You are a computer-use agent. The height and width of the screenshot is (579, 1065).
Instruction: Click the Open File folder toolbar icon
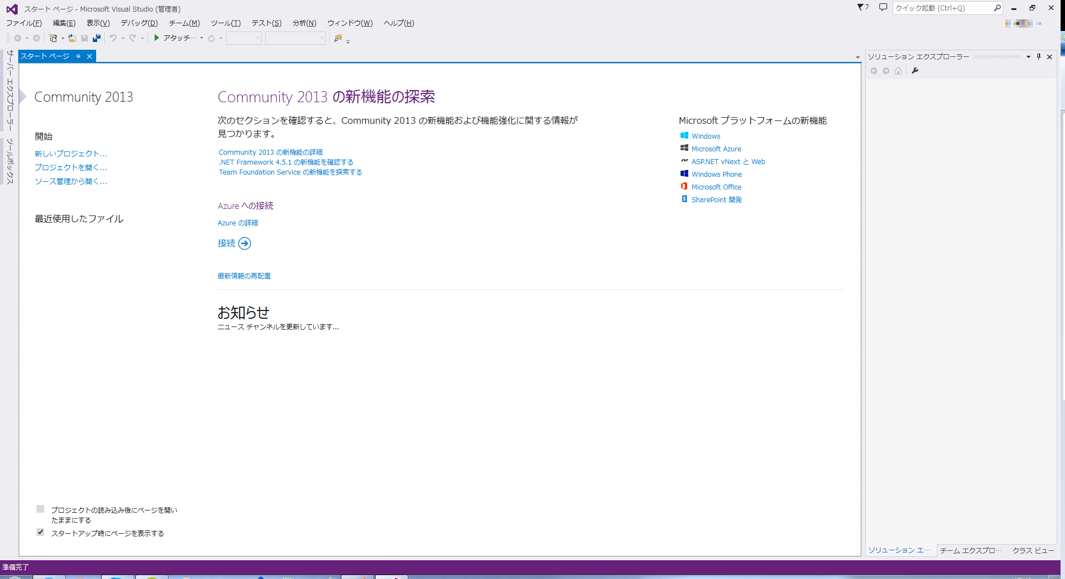(72, 38)
